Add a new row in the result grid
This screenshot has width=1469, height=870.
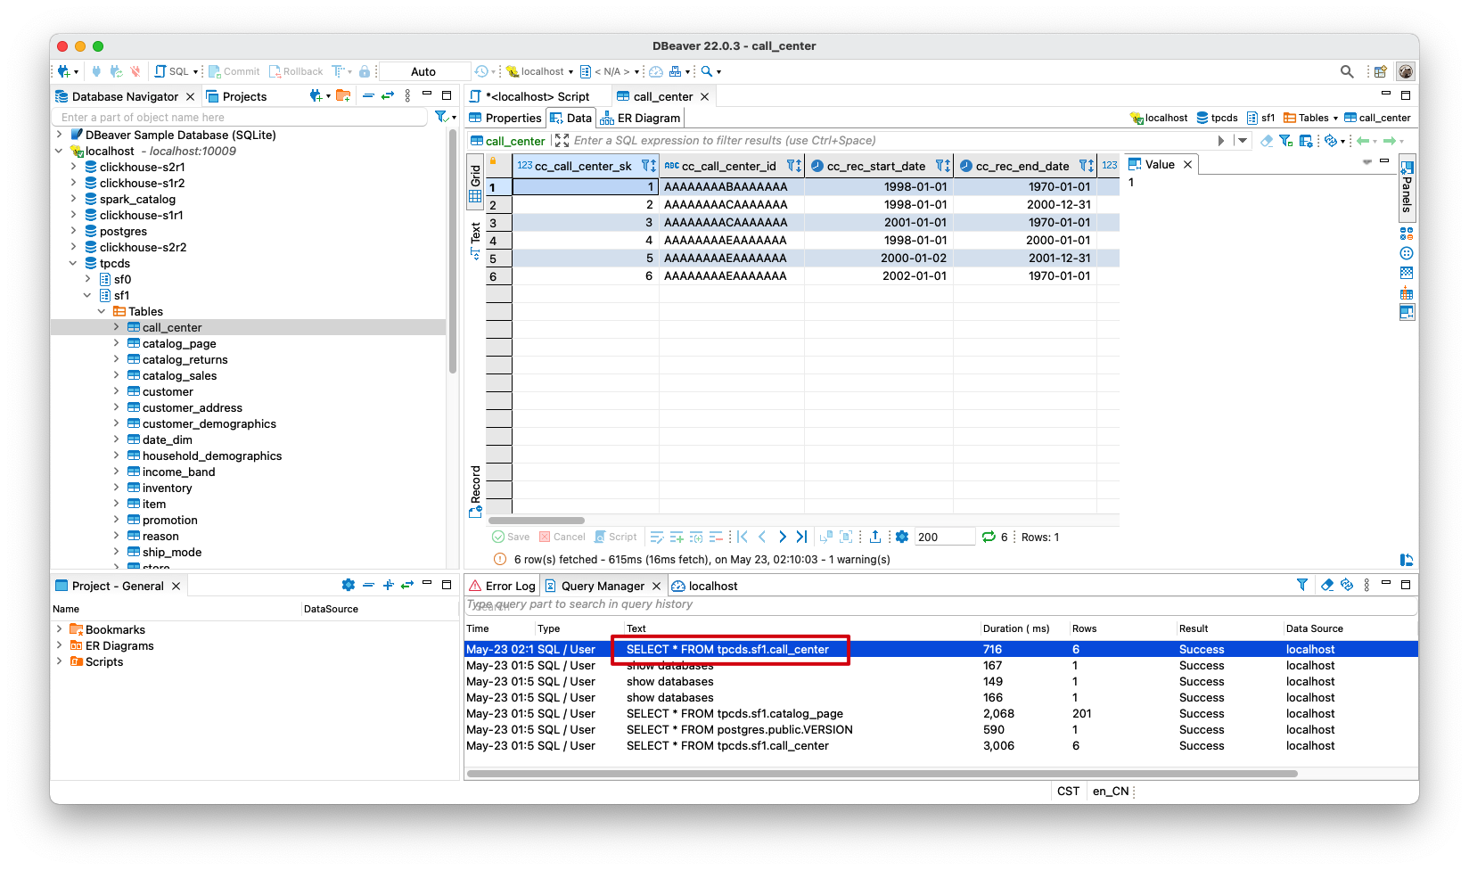[x=677, y=537]
